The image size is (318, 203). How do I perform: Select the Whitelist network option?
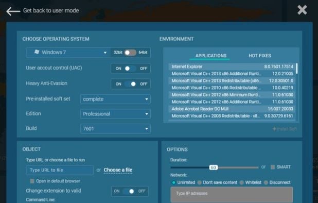(241, 182)
